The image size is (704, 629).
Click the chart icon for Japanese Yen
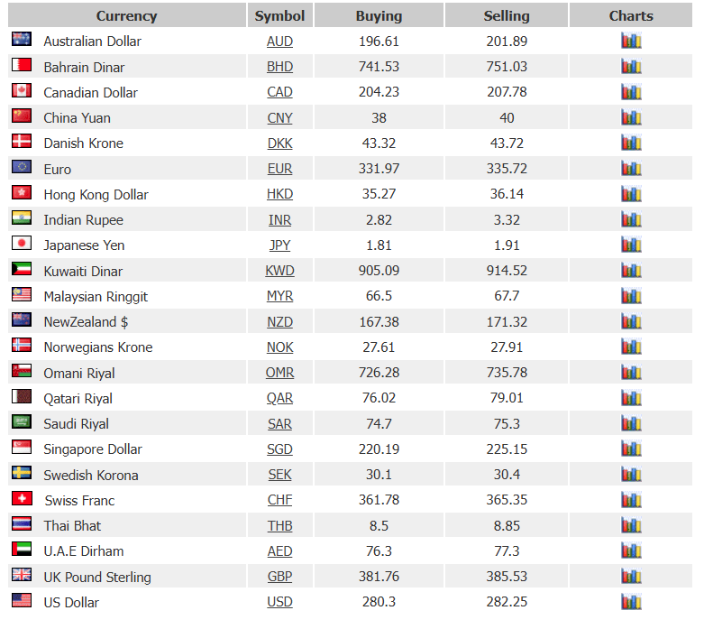631,245
